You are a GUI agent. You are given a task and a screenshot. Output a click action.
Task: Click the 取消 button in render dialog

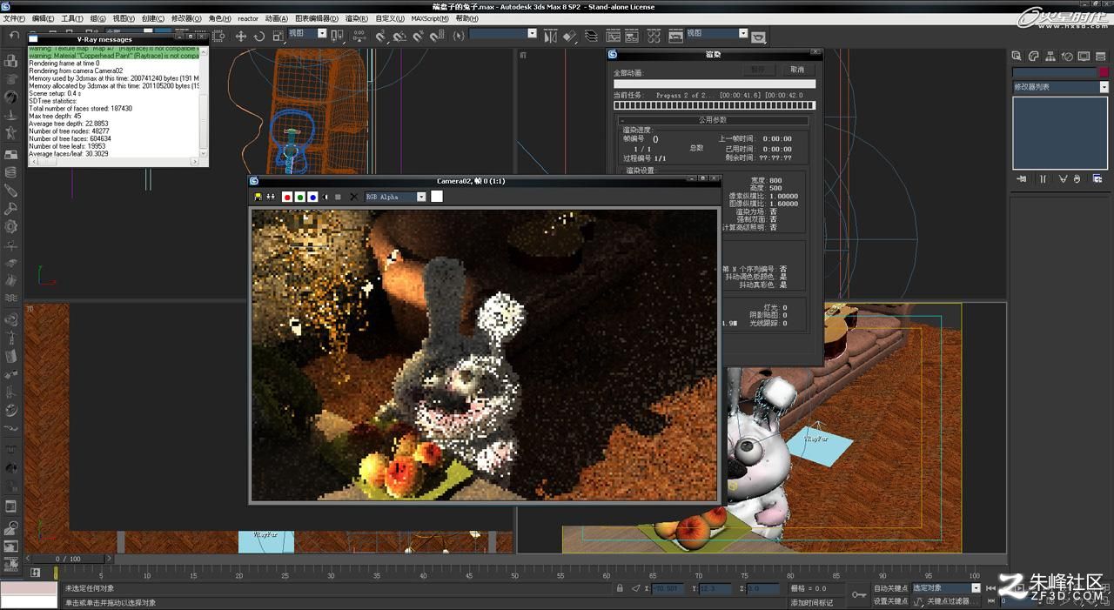click(x=797, y=69)
